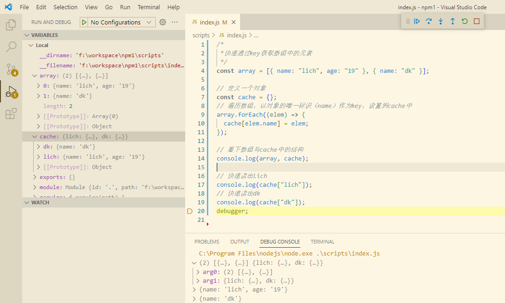Stop the debugging session
This screenshot has height=303, width=505.
(476, 21)
